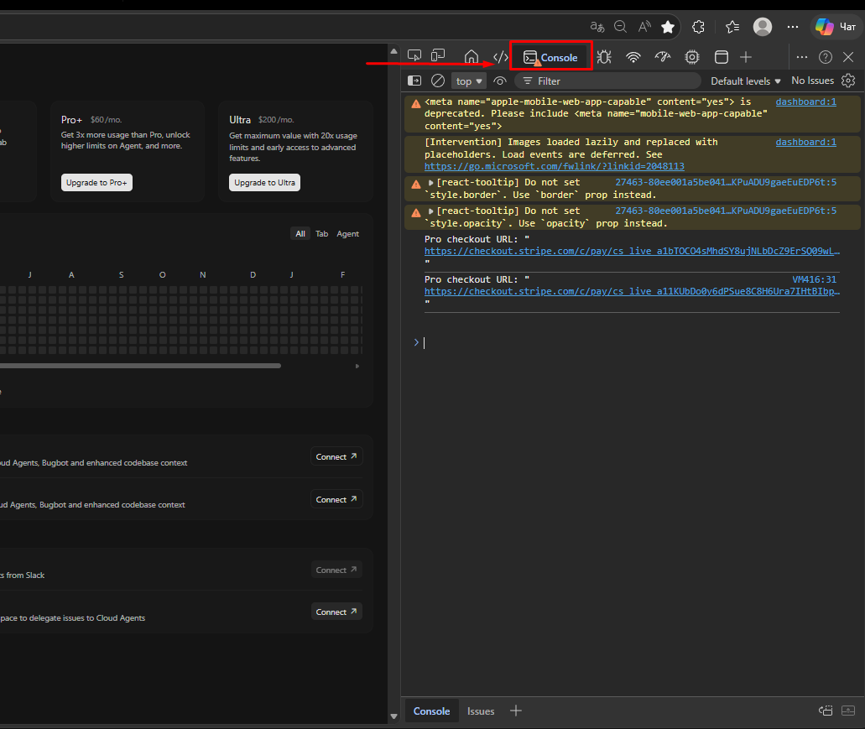Open the Default levels dropdown
865x729 pixels.
(745, 81)
